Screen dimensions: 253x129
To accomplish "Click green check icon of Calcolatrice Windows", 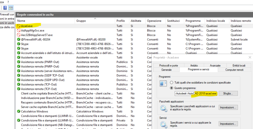I will tap(19, 111).
